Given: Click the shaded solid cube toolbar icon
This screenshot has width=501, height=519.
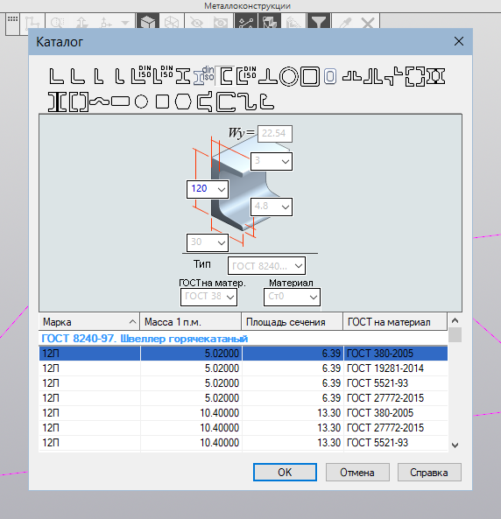Looking at the screenshot, I should [x=147, y=23].
